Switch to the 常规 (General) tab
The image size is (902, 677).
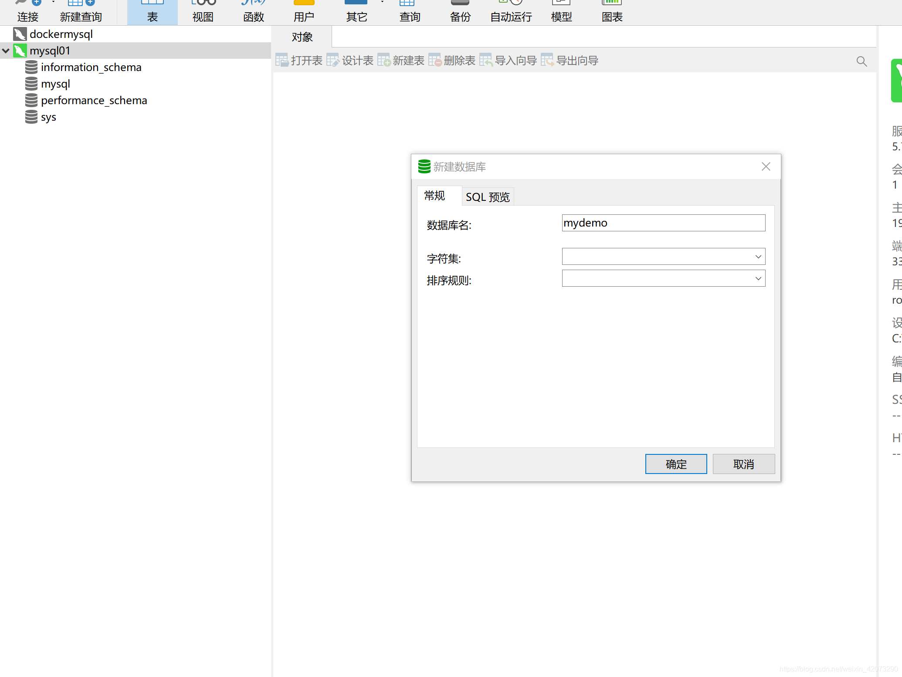439,196
